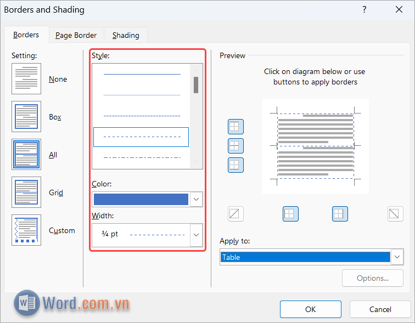Viewport: 415px width, 323px height.
Task: Click the All setting label
Action: click(x=53, y=155)
